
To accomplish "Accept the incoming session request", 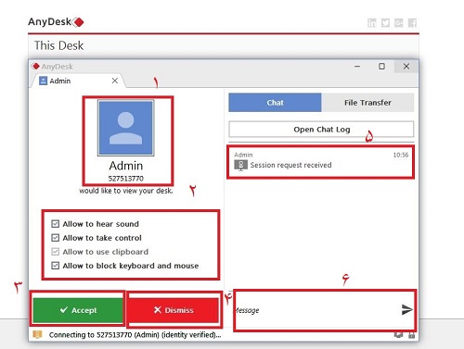I will coord(78,310).
